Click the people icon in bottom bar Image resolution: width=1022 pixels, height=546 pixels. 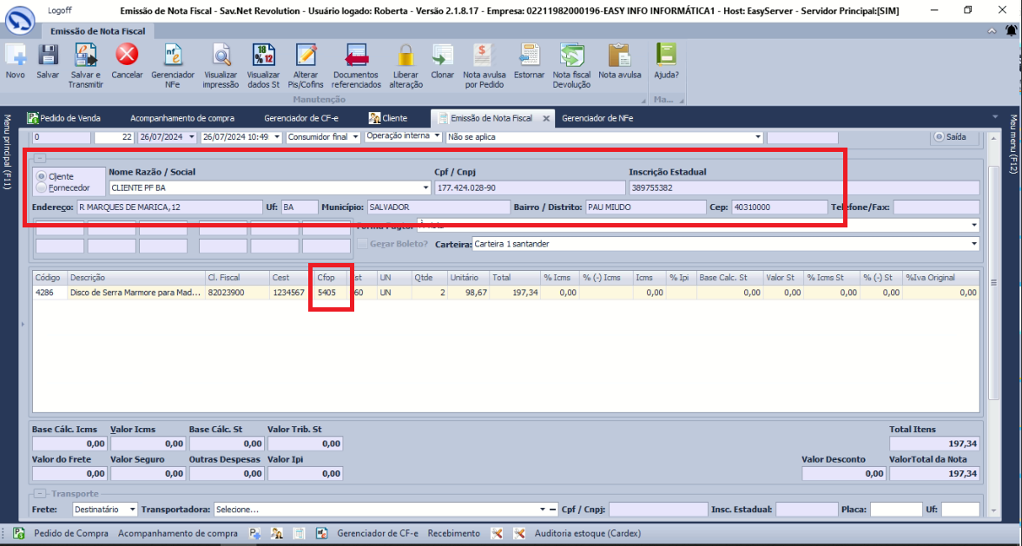click(277, 533)
